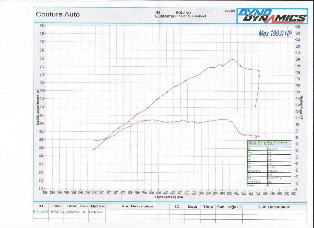Select 'Dyno Dynamics Standard Shootout Graph' box title
Viewport: 314px width, 228px height.
pos(268,143)
